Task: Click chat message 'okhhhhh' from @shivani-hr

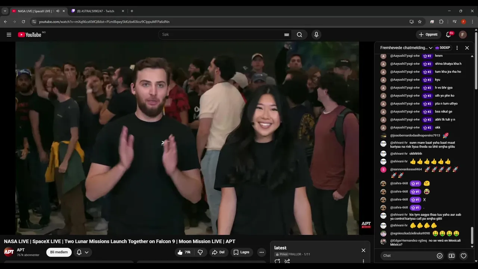Action: (x=416, y=154)
